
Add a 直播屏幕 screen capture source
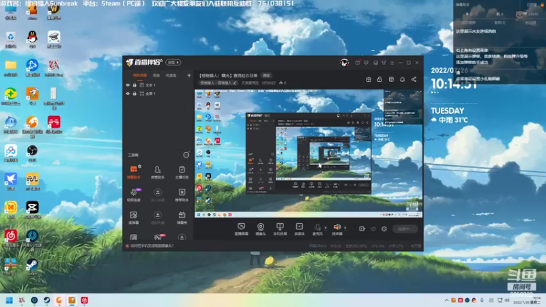242,229
